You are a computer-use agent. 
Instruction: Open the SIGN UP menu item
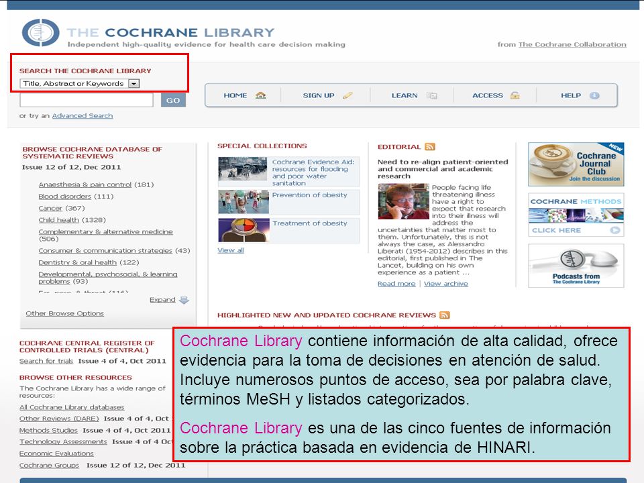point(319,95)
